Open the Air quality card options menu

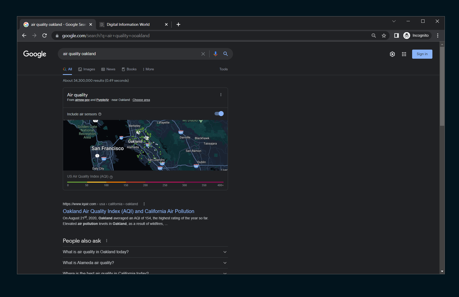(221, 95)
